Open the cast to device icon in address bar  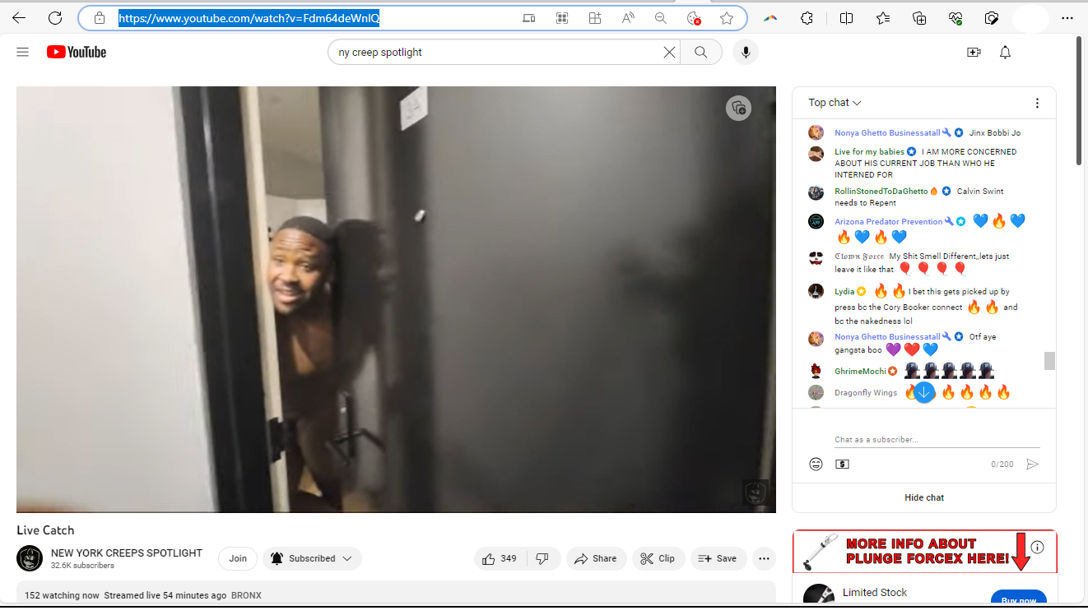click(x=529, y=18)
